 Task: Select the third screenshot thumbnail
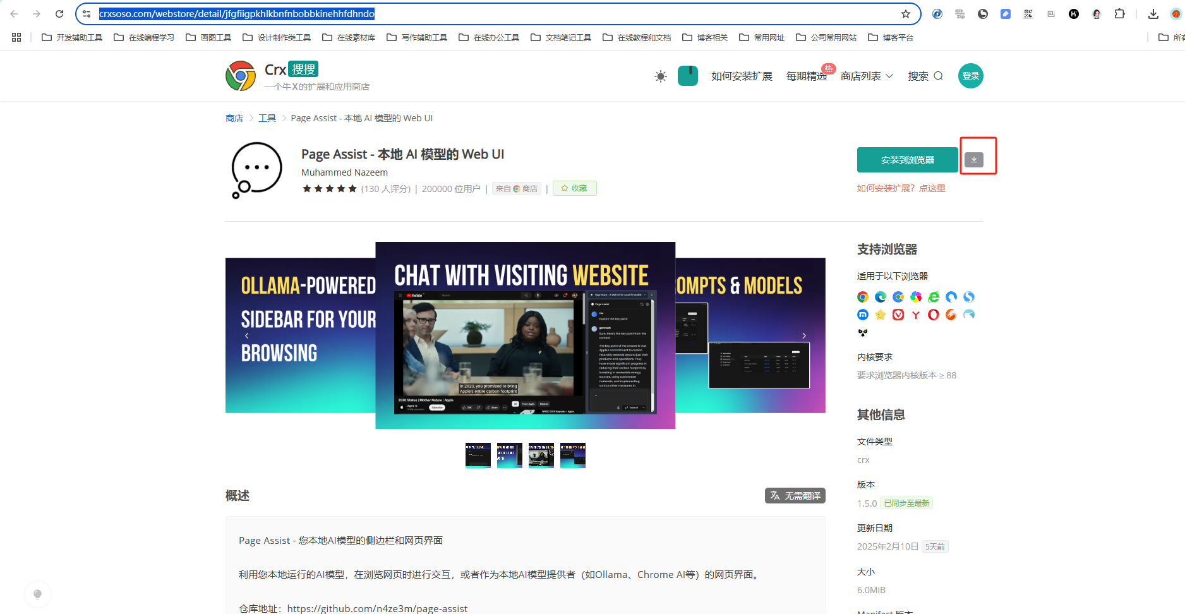click(541, 455)
